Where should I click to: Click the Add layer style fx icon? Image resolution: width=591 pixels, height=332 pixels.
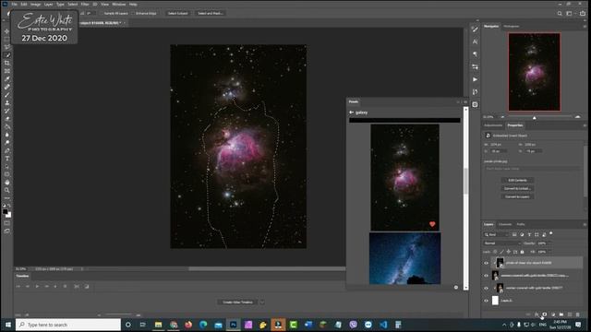[536, 314]
